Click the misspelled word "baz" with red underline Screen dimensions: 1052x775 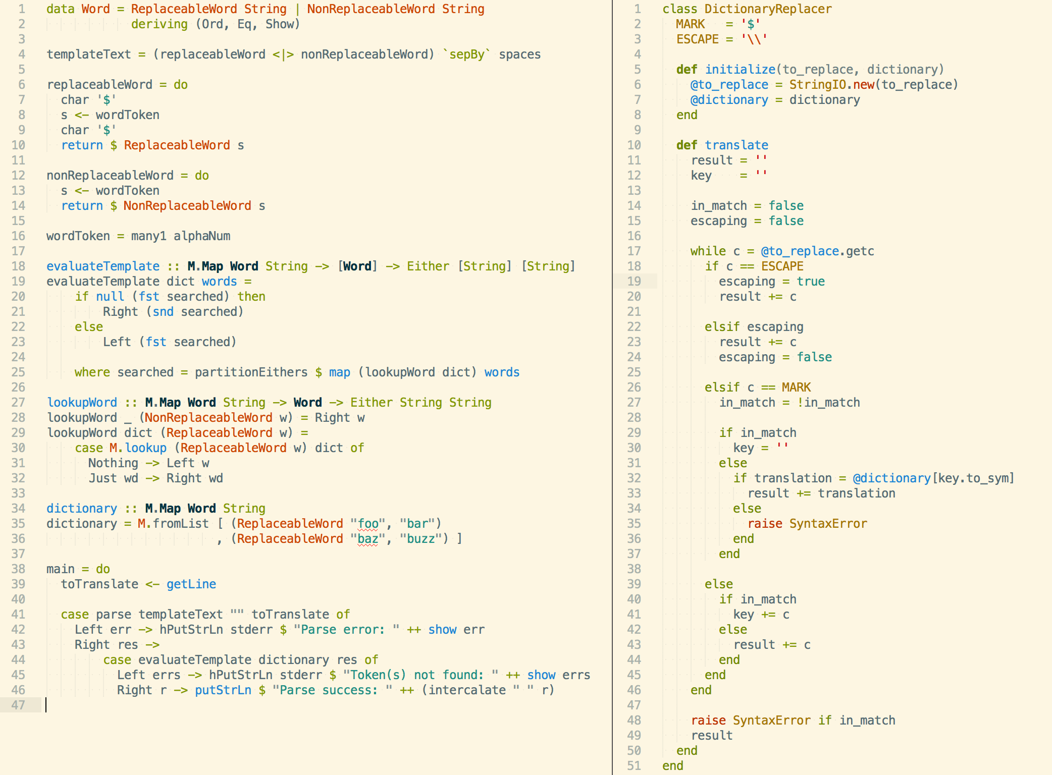point(367,538)
